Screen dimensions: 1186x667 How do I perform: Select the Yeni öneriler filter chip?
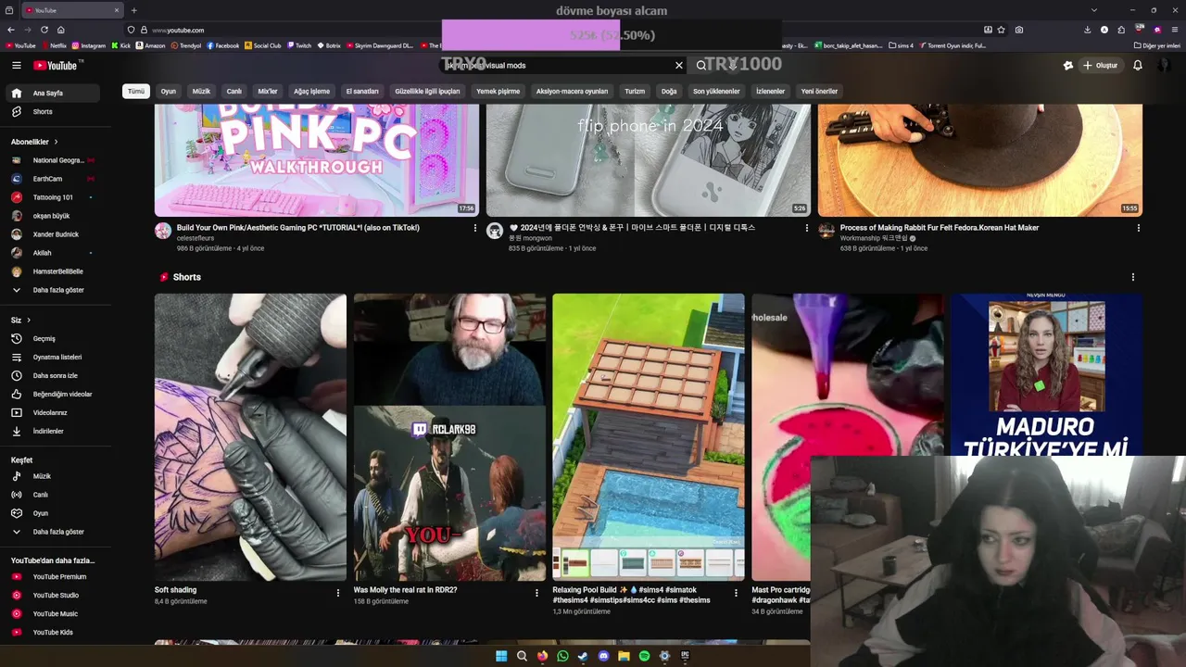(x=819, y=92)
